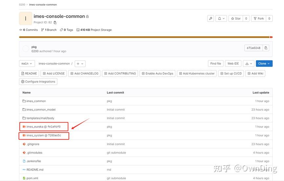The width and height of the screenshot is (284, 181).
Task: Open 'git submodule' commit for .gitmodules
Action: pyautogui.click(x=116, y=152)
